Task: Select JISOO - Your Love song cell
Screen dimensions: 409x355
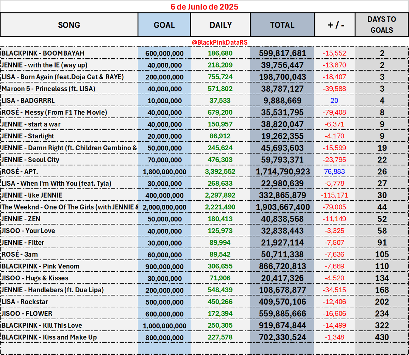Action: point(69,231)
